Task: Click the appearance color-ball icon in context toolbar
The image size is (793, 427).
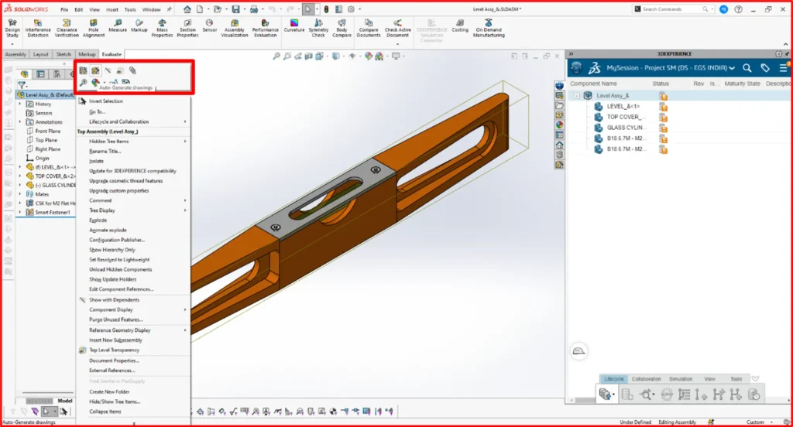Action: 95,82
